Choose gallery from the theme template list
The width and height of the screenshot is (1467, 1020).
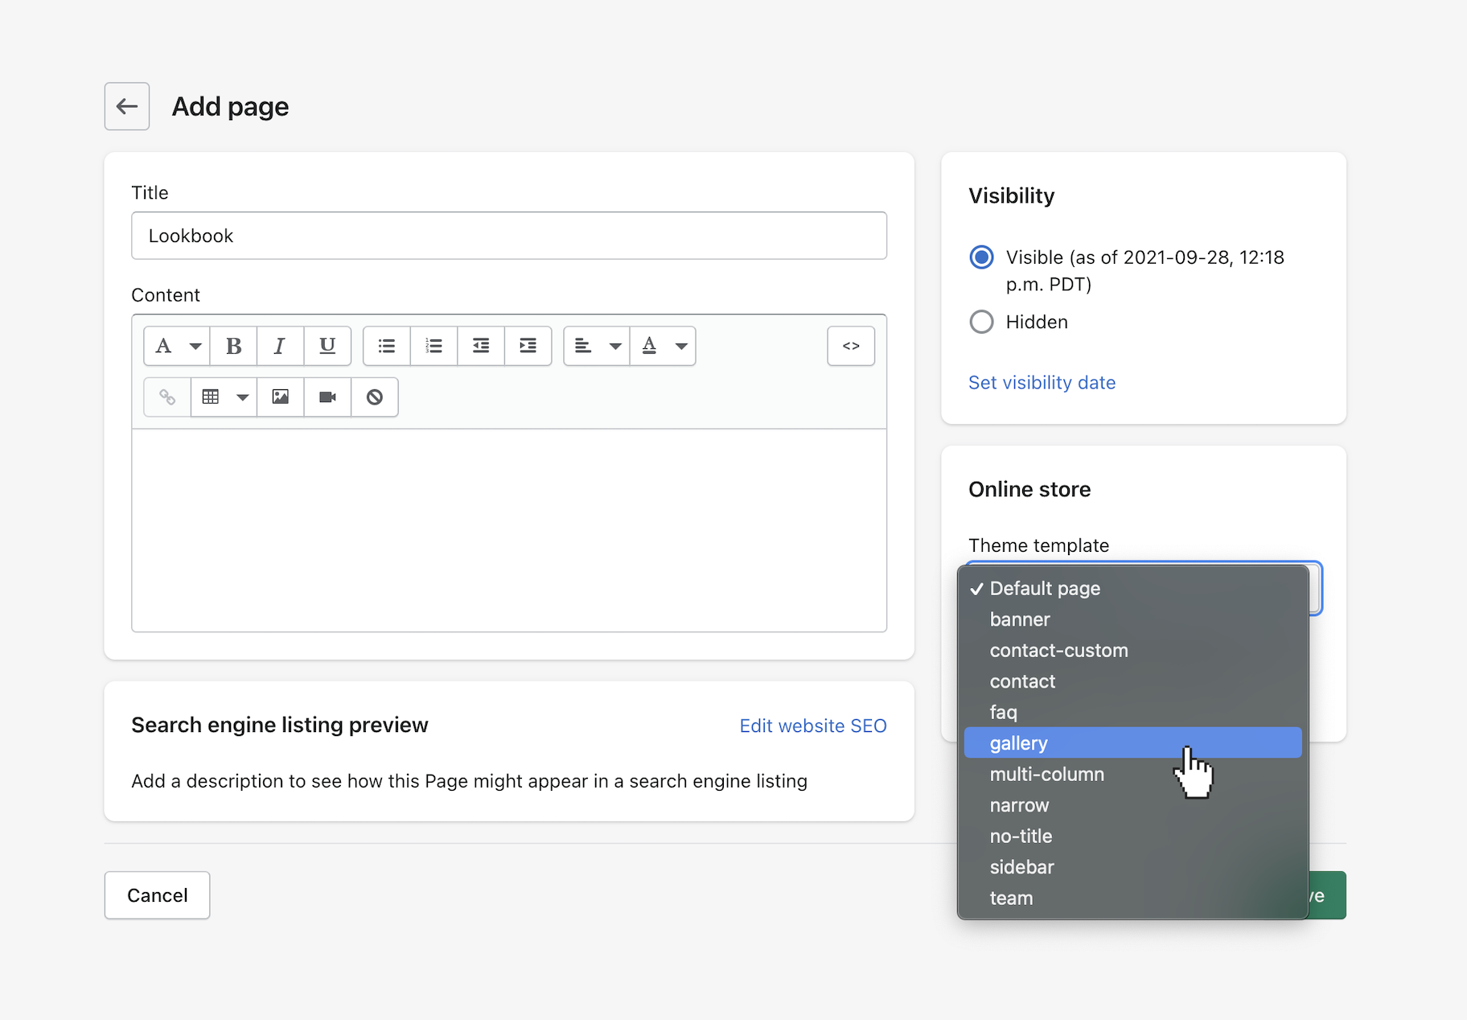pos(1018,743)
